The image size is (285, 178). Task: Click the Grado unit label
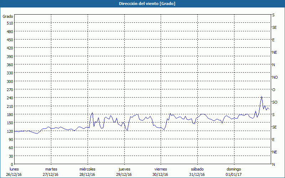coord(8,16)
